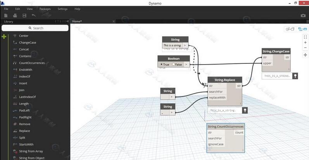Click the Undo arrow icon
Image resolution: width=309 pixels, height=160 pixels.
tap(34, 15)
